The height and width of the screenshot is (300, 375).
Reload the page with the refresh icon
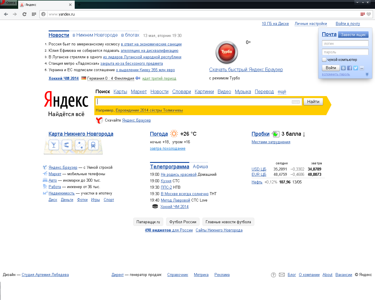[x=24, y=14]
